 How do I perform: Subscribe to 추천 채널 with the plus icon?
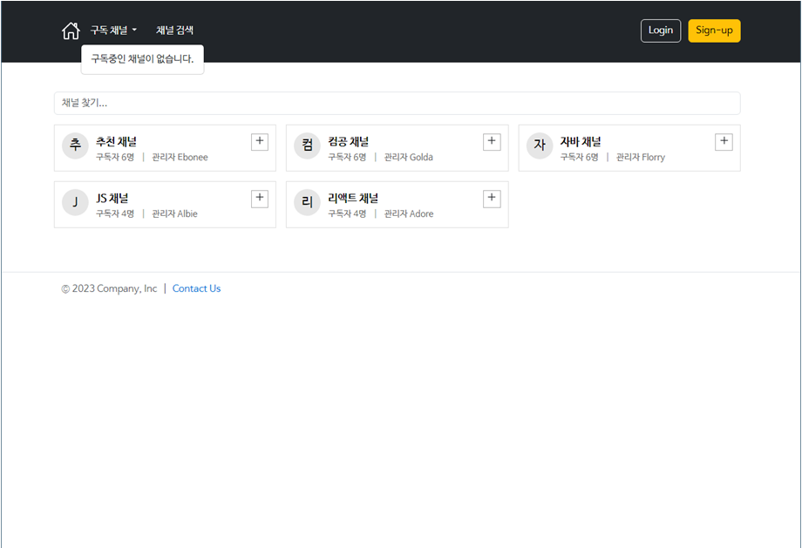point(259,140)
